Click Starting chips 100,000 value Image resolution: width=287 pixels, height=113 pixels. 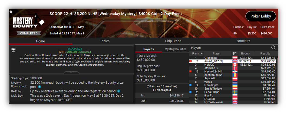pyautogui.click(x=36, y=78)
